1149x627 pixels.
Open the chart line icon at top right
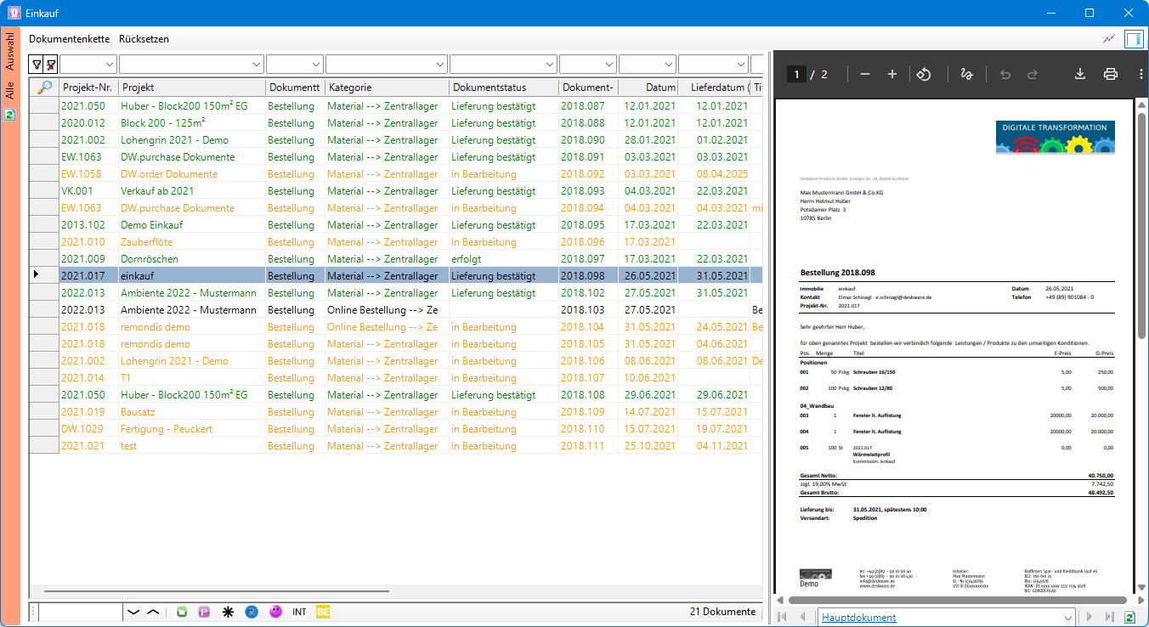(1109, 39)
